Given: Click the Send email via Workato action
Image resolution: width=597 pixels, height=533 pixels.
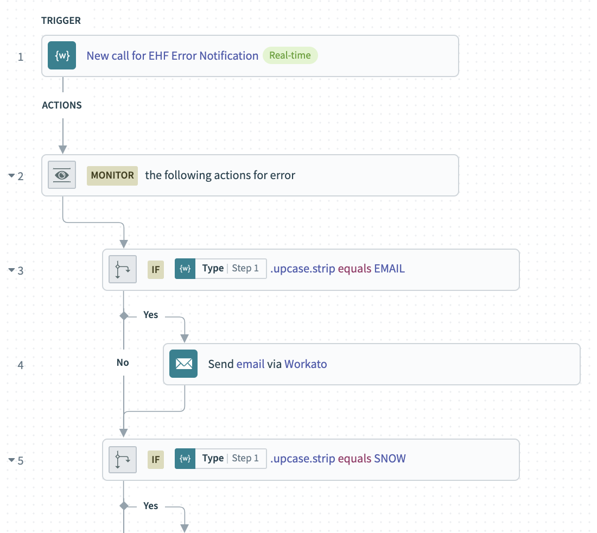Looking at the screenshot, I should pyautogui.click(x=268, y=364).
